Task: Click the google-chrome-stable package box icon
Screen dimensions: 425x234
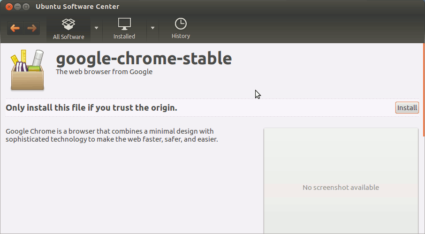Action: (27, 70)
